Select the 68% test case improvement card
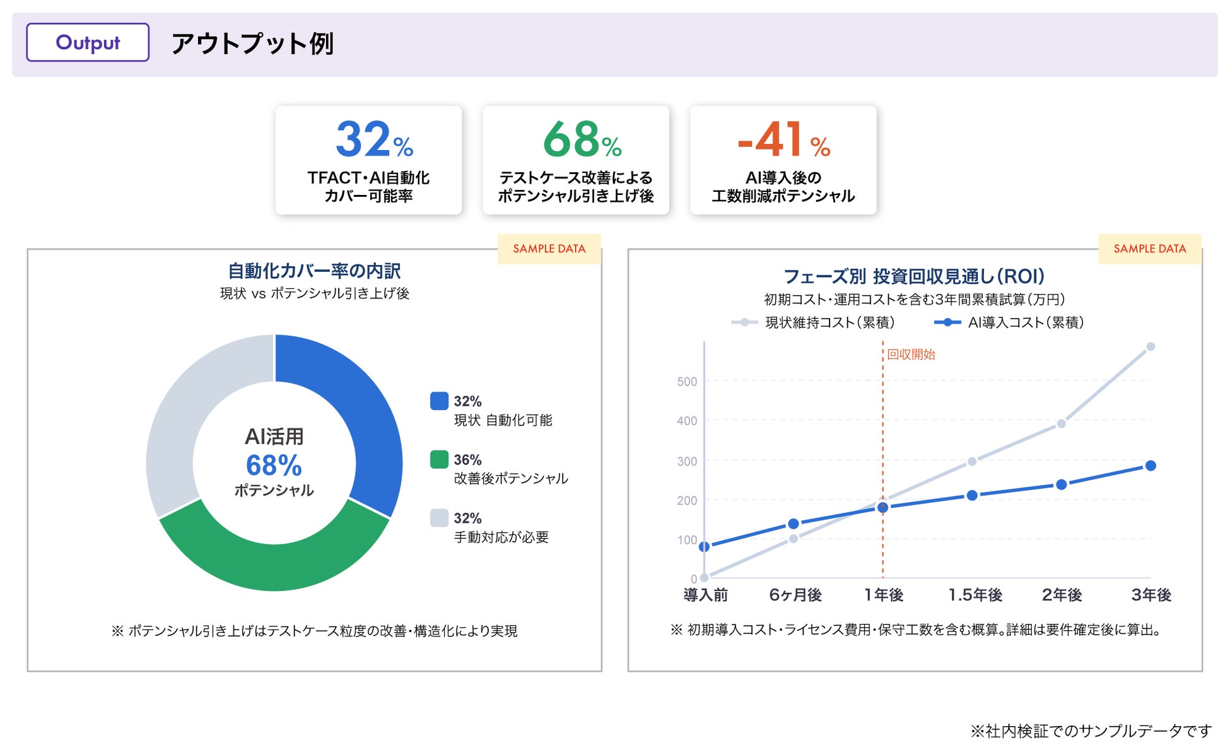Viewport: 1230px width, 752px height. [x=575, y=160]
